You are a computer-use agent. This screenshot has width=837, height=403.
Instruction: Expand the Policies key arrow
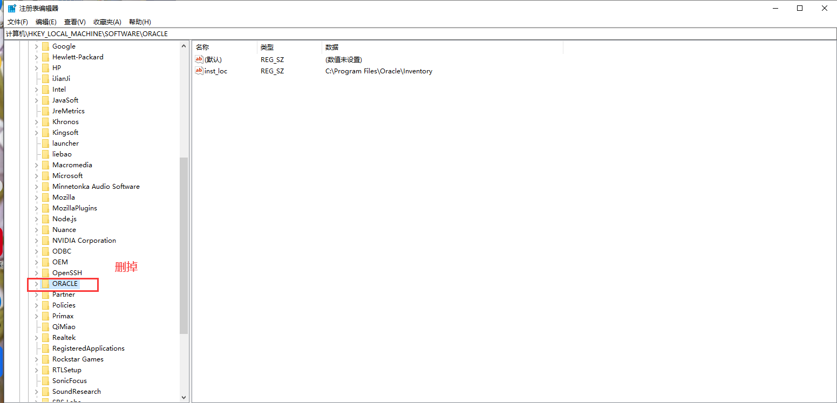(37, 305)
